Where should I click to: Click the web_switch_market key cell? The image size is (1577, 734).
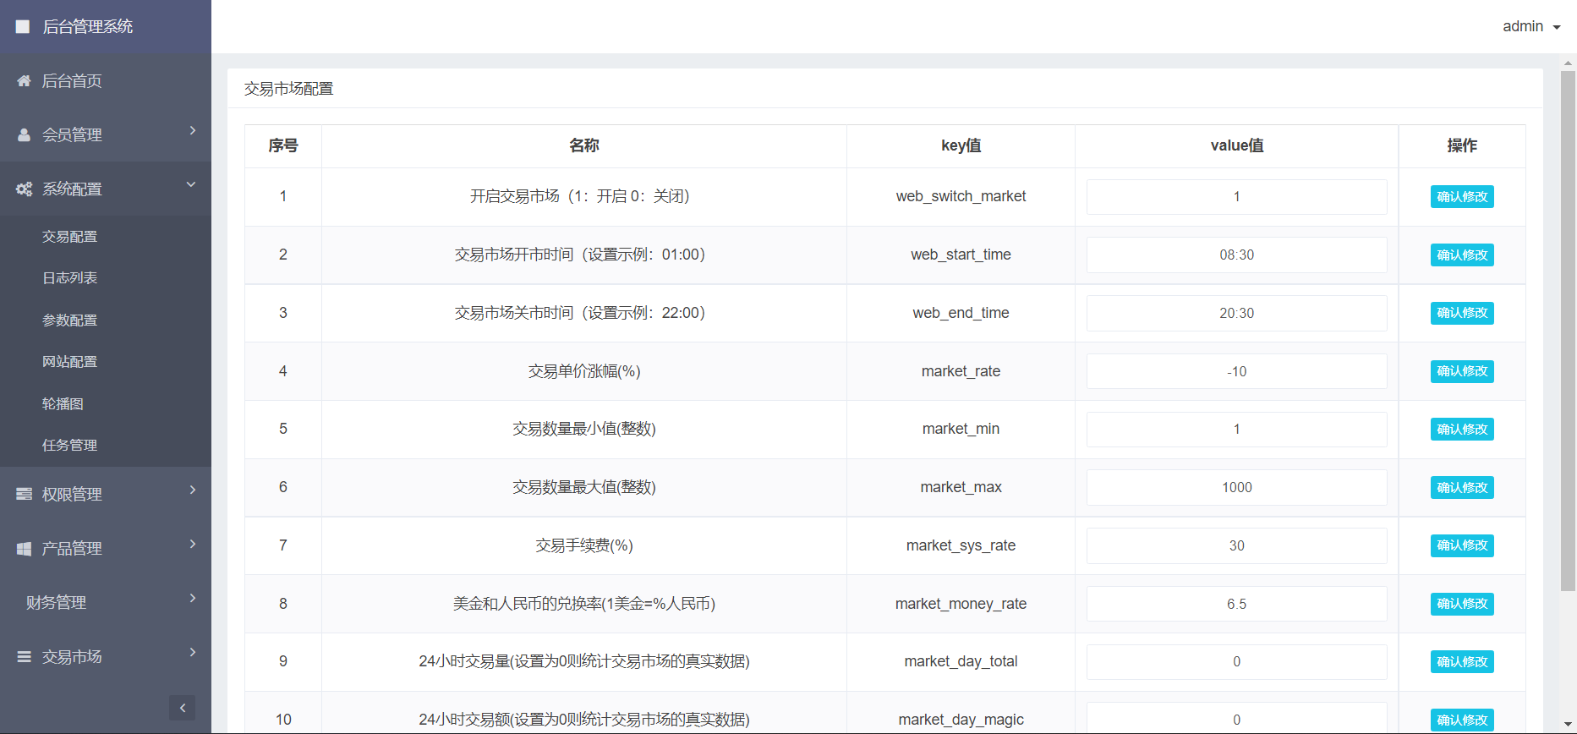coord(961,196)
